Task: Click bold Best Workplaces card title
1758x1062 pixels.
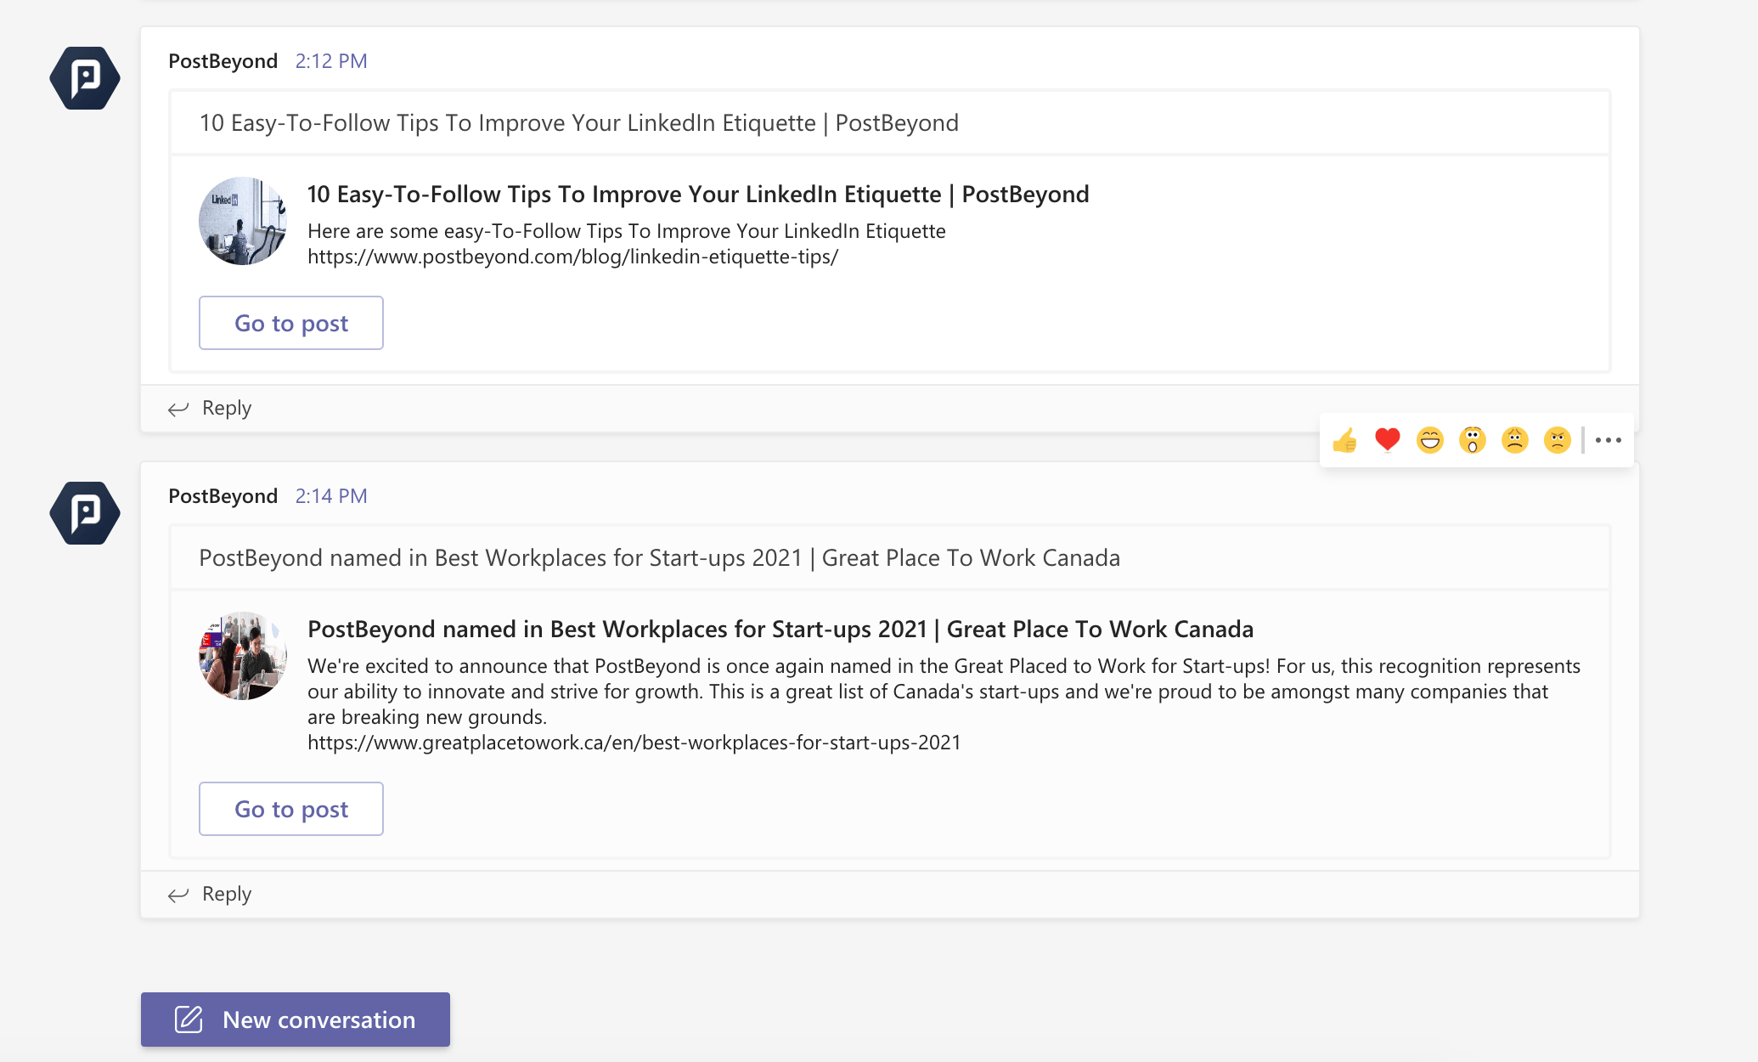Action: (x=780, y=630)
